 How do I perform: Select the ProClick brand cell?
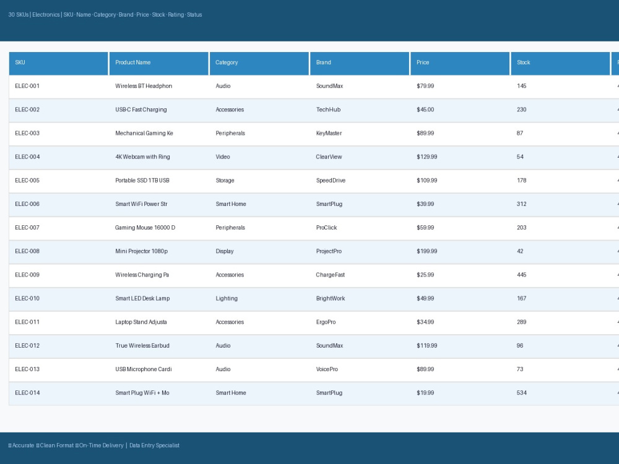click(360, 228)
